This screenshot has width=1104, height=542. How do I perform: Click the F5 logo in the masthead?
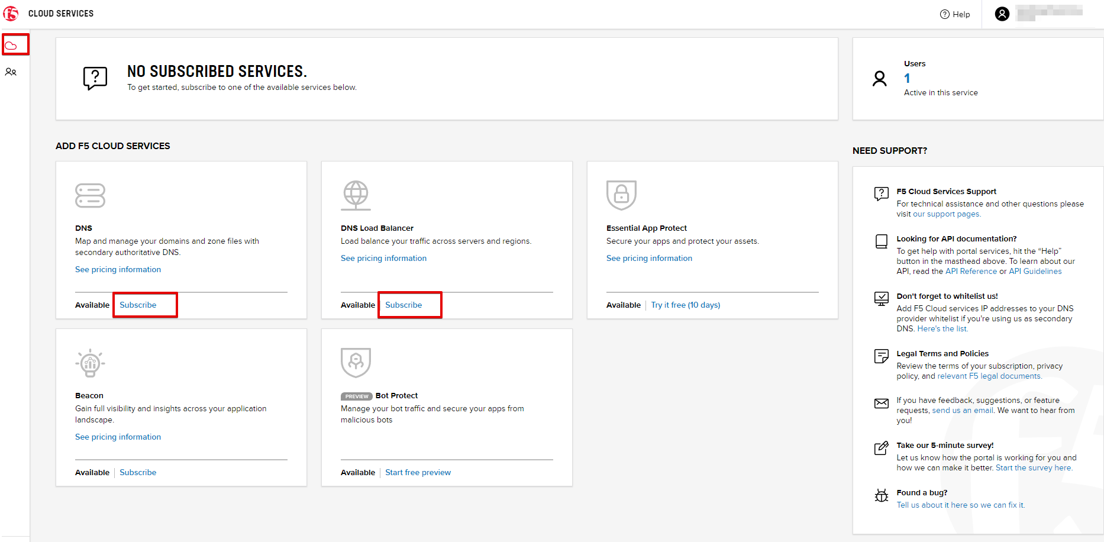point(11,13)
